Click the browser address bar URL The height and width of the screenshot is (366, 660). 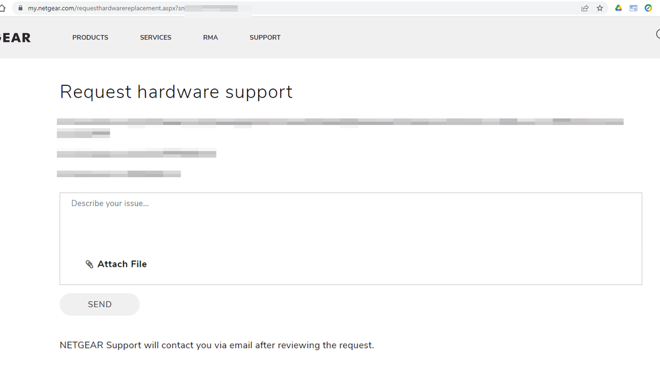click(106, 9)
